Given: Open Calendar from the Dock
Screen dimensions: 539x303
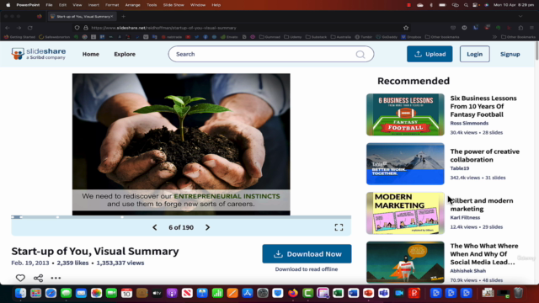Looking at the screenshot, I should [x=126, y=293].
